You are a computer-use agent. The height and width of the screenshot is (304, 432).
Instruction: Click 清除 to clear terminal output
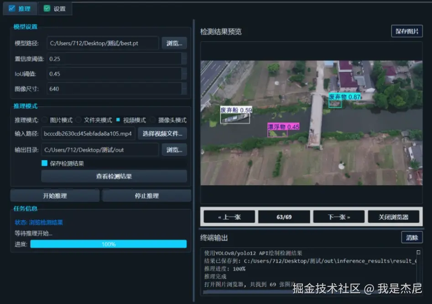pos(412,237)
